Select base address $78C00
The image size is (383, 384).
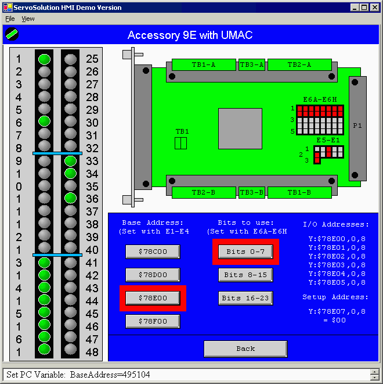pos(153,252)
